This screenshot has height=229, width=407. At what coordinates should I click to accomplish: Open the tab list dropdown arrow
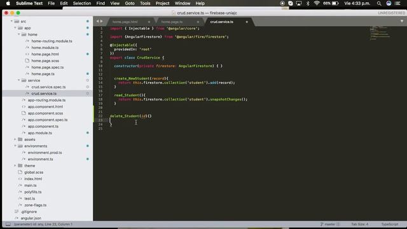pos(402,21)
